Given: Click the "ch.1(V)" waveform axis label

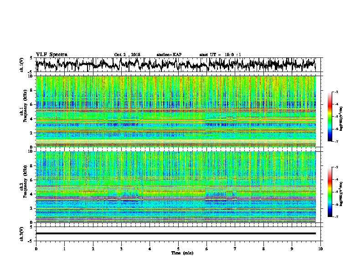Looking at the screenshot, I should pos(21,65).
